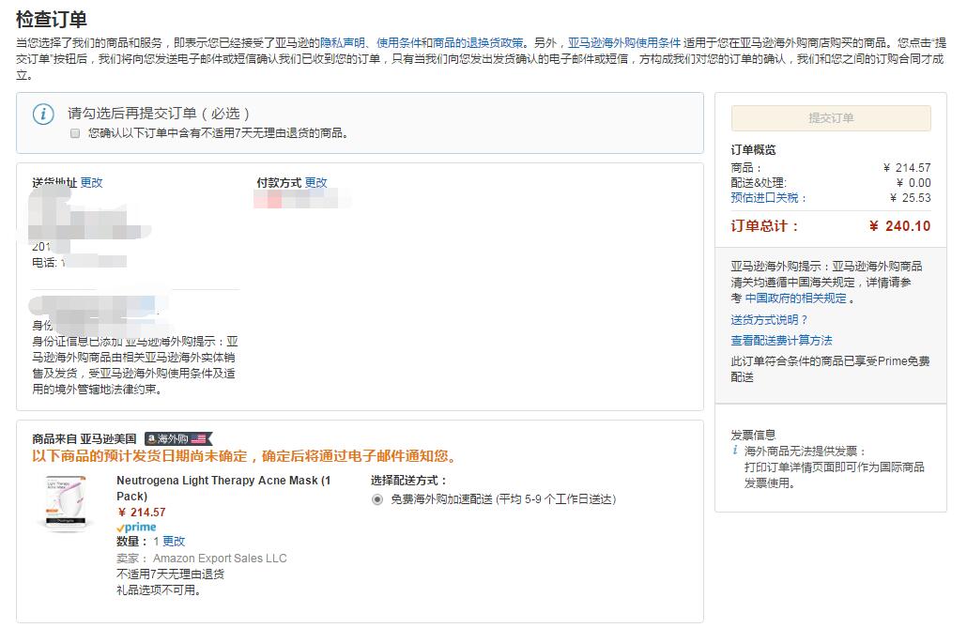967x628 pixels.
Task: Click the import tax value ¥ 25.53
Action: click(x=911, y=197)
